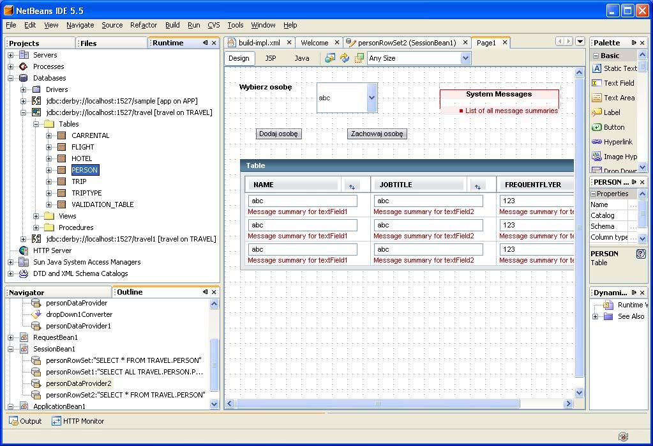Click the Outline panel scrollbar thumb
The height and width of the screenshot is (446, 653).
pos(214,365)
